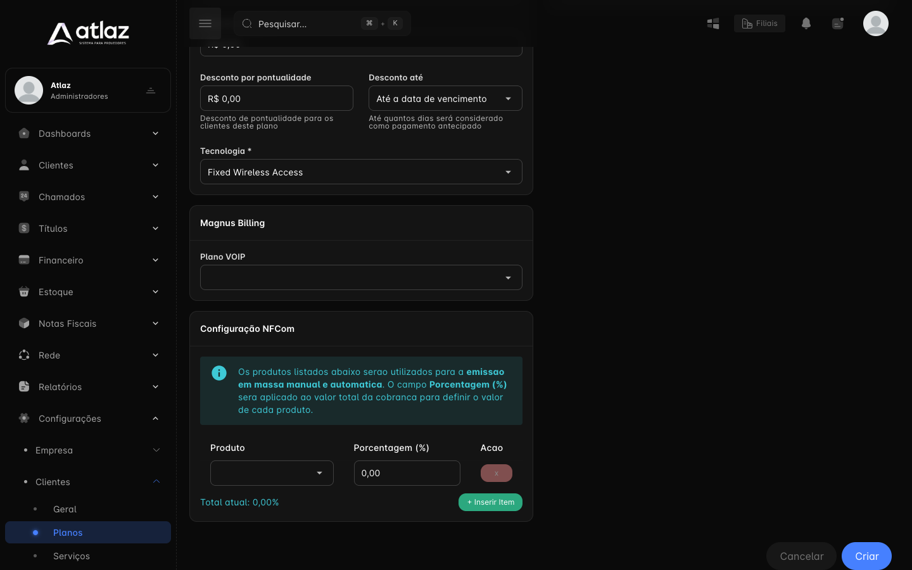Expand the Empresa submenu chevron
This screenshot has height=570, width=912.
click(x=156, y=450)
